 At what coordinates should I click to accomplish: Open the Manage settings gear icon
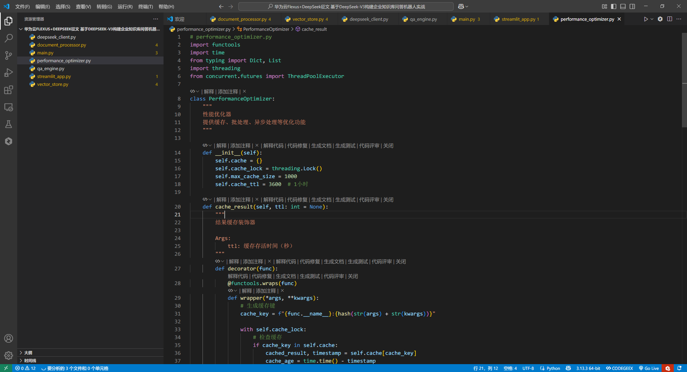click(x=9, y=356)
